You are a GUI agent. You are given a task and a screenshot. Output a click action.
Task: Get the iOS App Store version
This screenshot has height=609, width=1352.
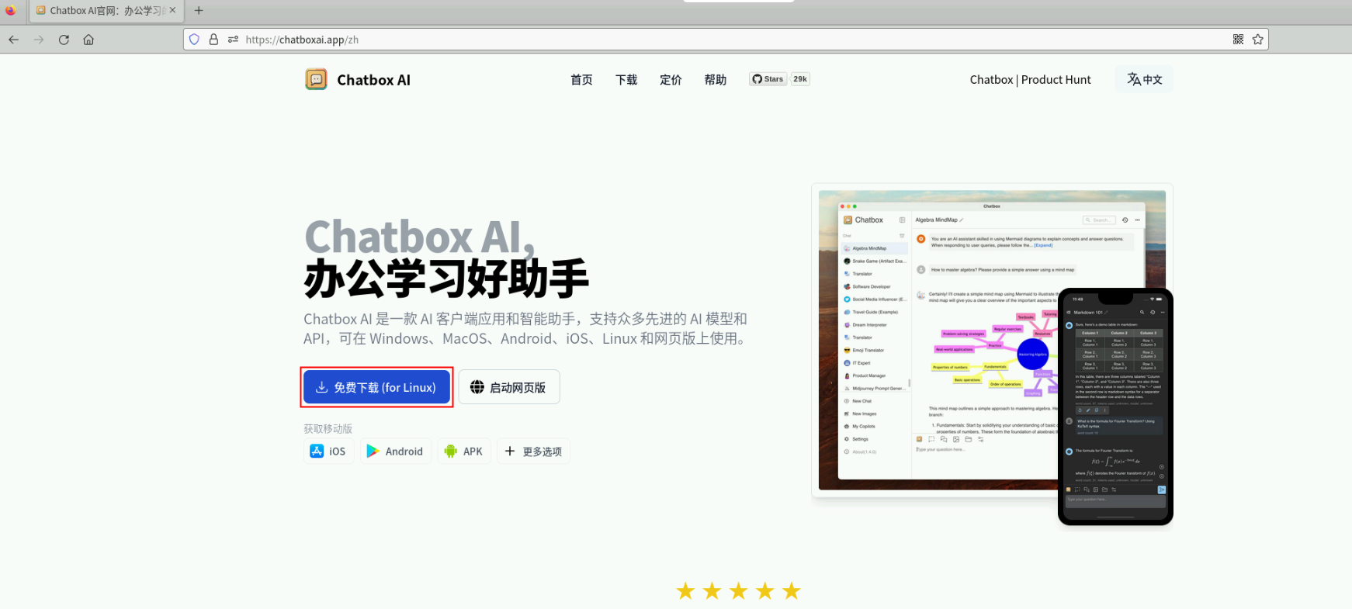click(x=328, y=451)
